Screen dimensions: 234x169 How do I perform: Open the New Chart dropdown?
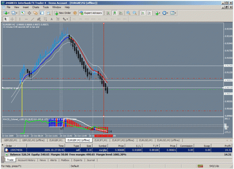click(6, 13)
